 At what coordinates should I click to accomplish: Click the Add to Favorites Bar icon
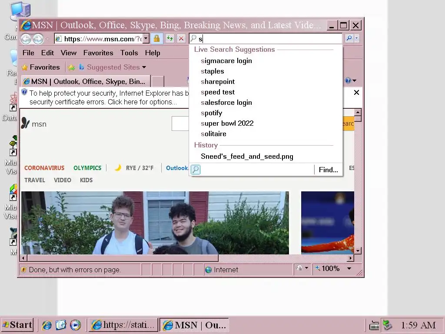point(71,67)
